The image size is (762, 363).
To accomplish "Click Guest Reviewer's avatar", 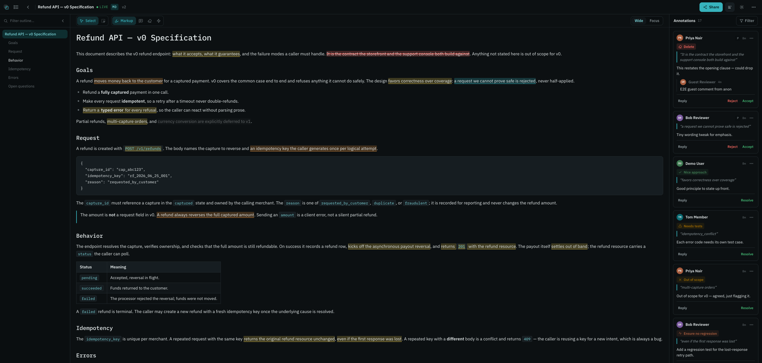I will 683,82.
